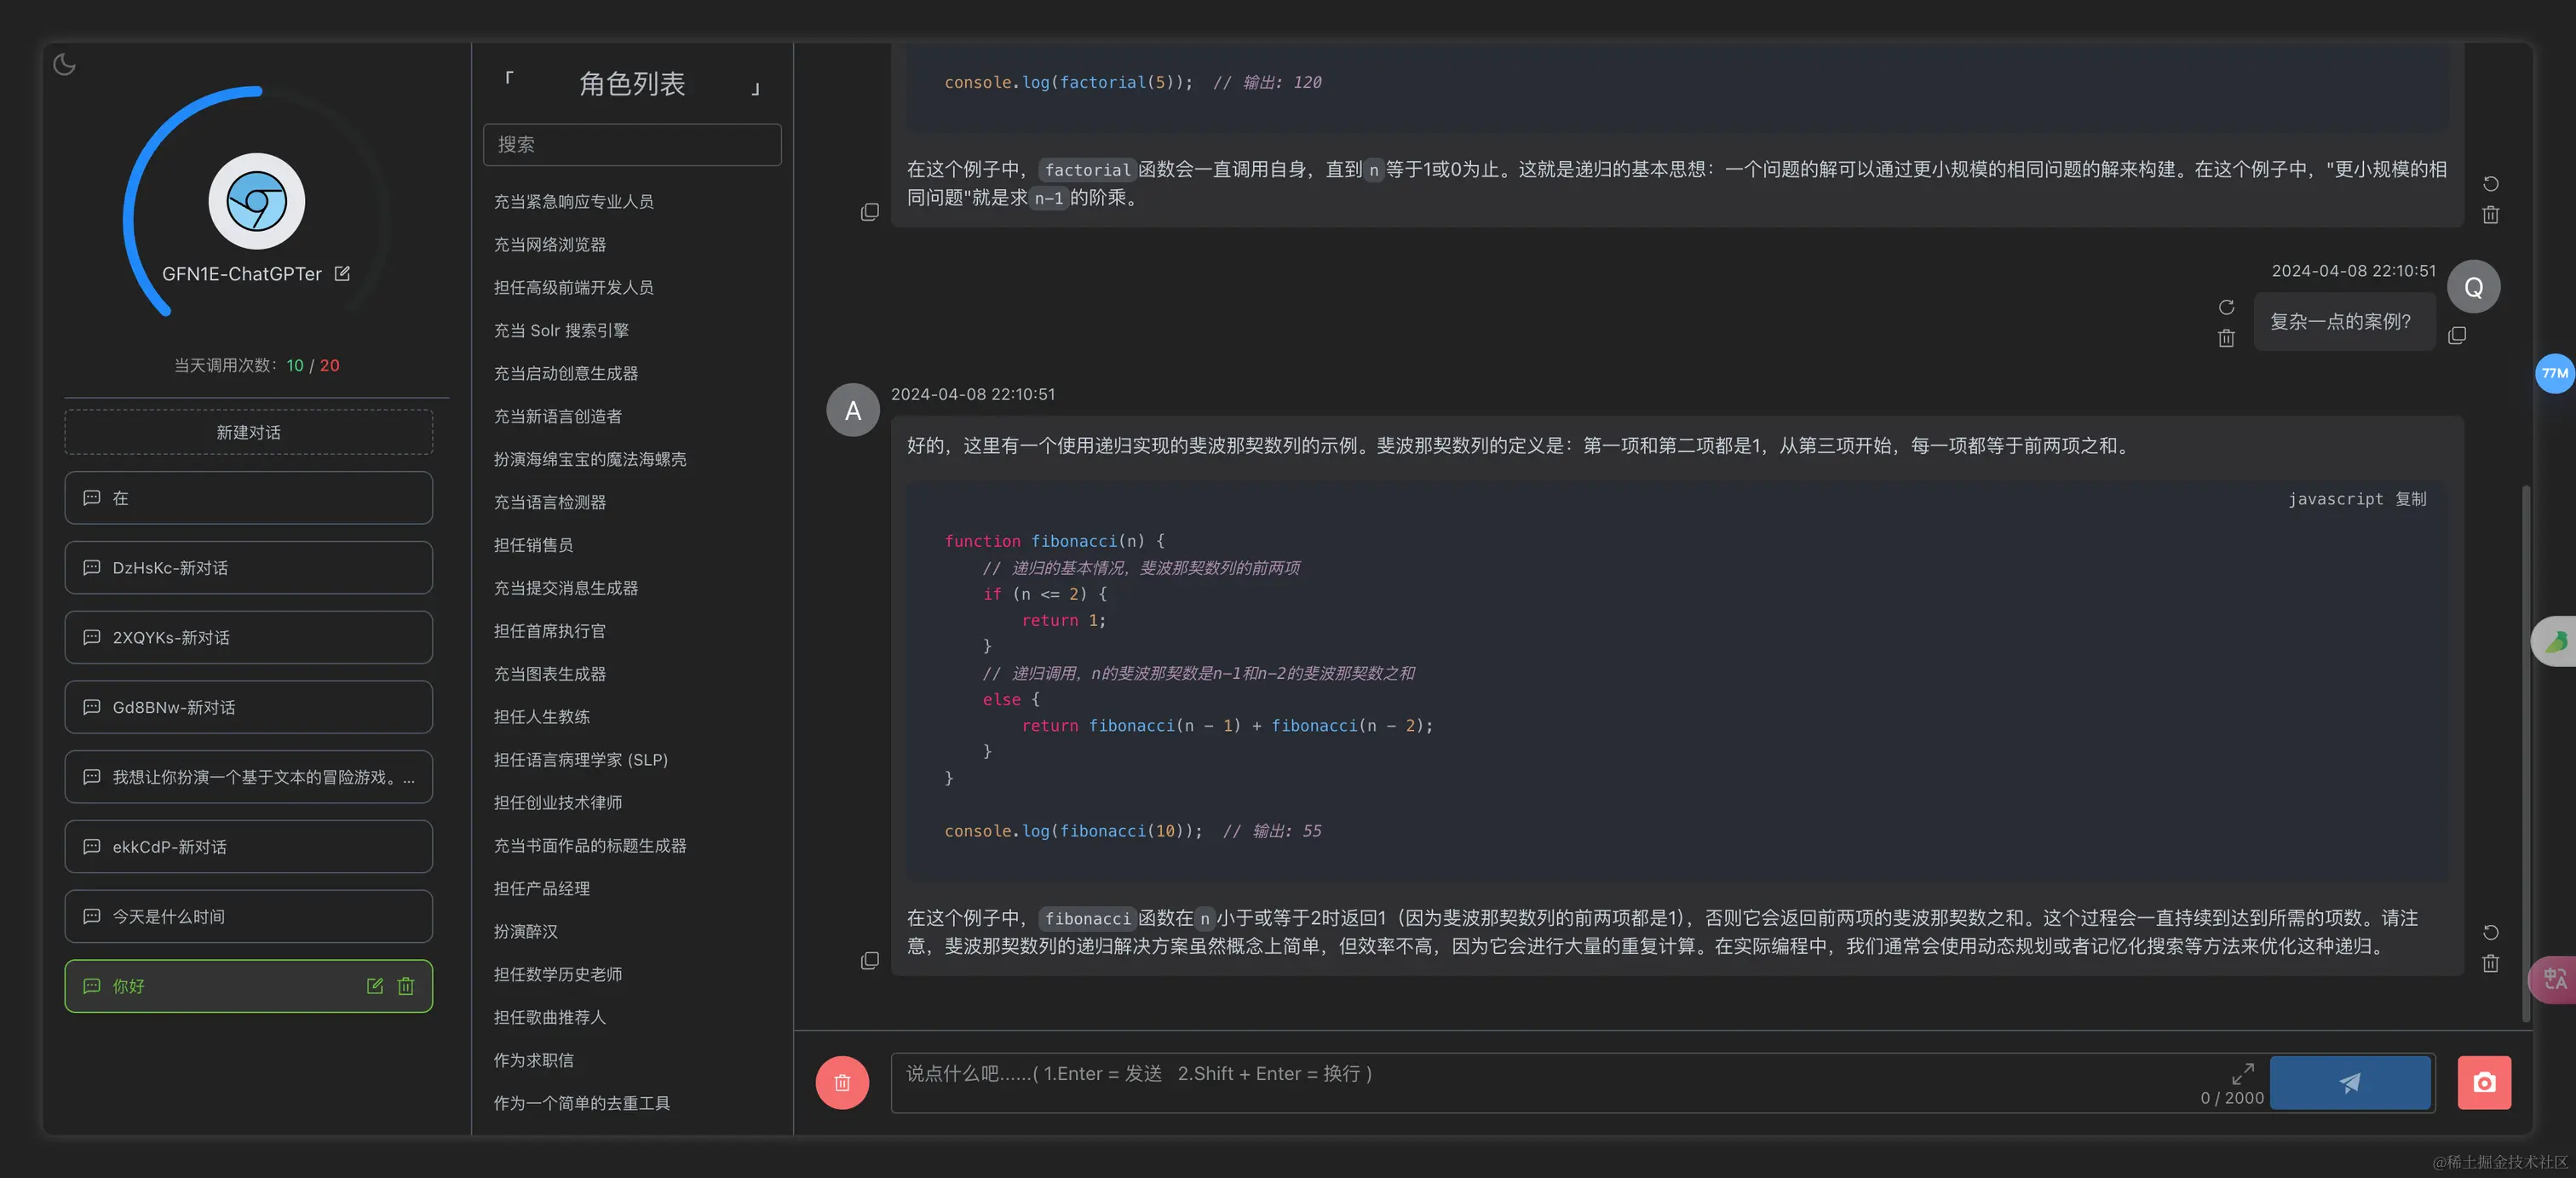
Task: Delete the "你好" conversation
Action: (405, 986)
